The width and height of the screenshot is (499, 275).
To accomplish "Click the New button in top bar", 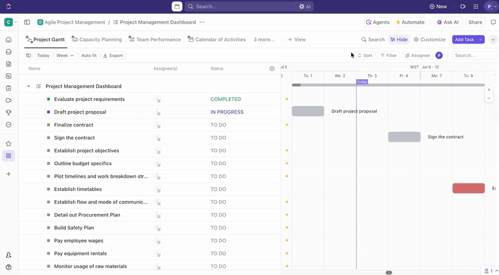I will 438,6.
